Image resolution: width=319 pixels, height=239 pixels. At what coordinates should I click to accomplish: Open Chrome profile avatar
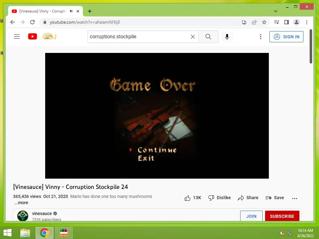pos(297,22)
